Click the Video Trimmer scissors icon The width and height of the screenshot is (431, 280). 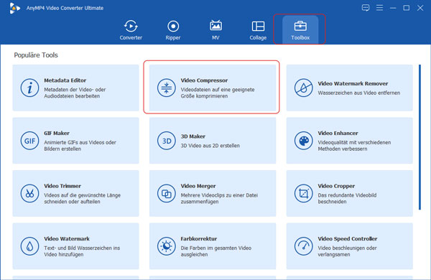tap(29, 193)
